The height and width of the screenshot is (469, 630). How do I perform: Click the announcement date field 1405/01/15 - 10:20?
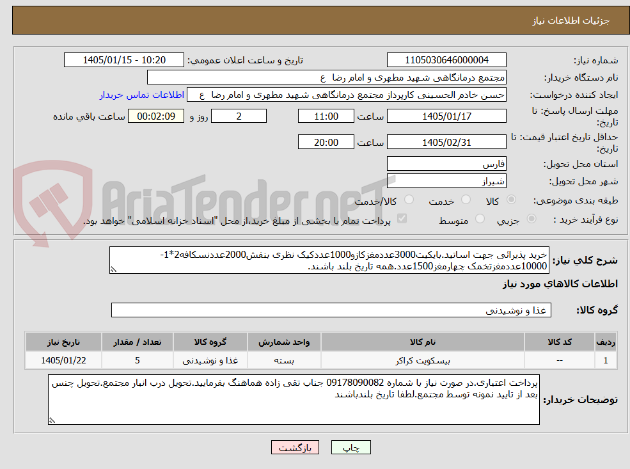click(123, 60)
